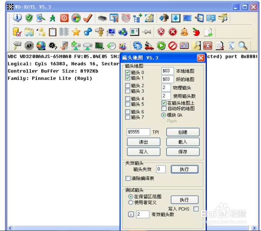
Task: Click the magnifying glass icon in third row
Action: click(x=243, y=46)
